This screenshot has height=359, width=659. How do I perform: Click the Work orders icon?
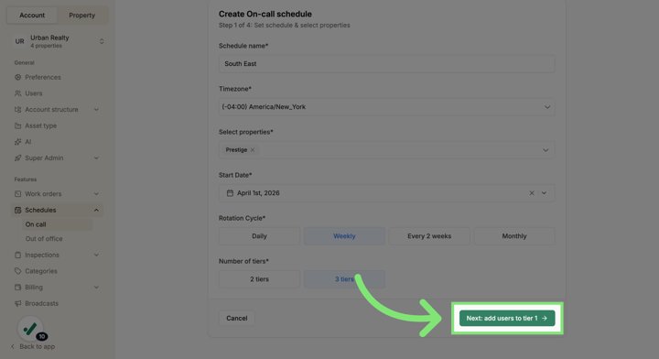(17, 194)
